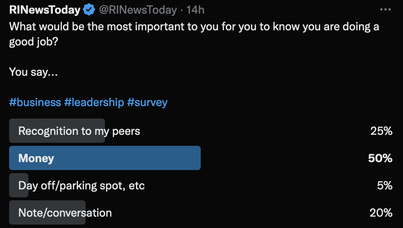This screenshot has width=403, height=228.
Task: Open the tweet via the 14h timestamp
Action: click(195, 10)
